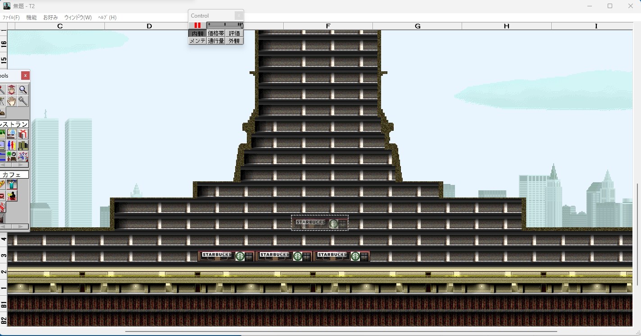Image resolution: width=641 pixels, height=336 pixels.
Task: Click the 価格帯 price range button
Action: coord(216,33)
